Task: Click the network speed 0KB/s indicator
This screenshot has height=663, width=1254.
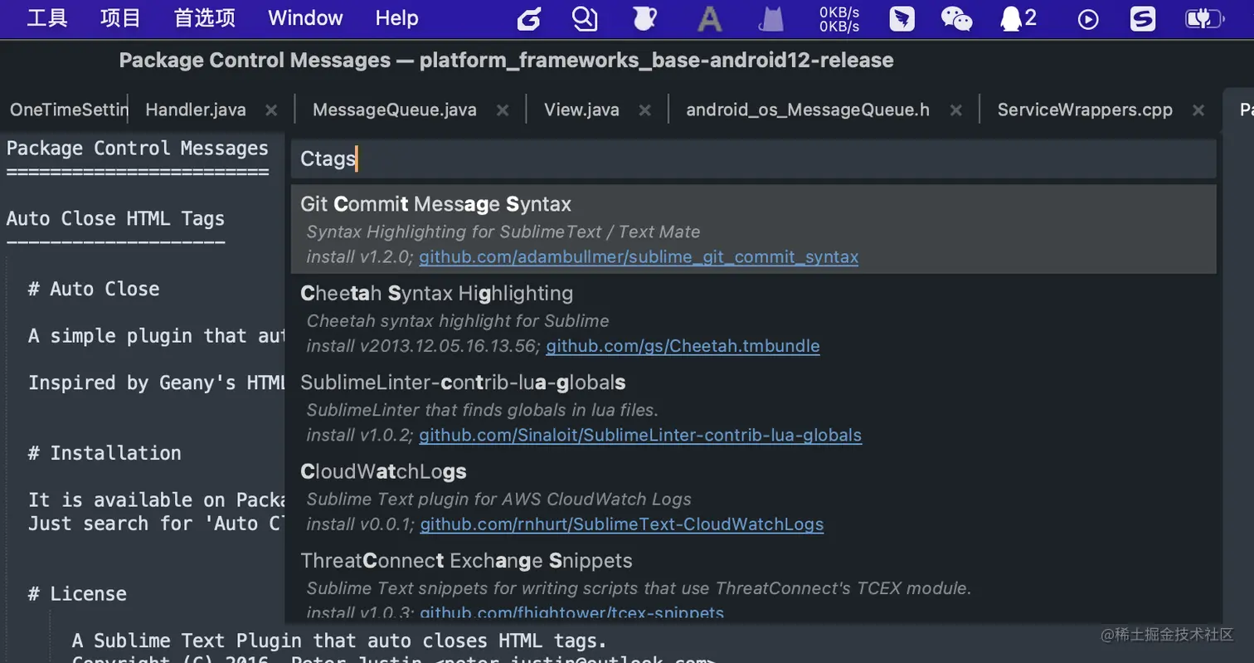Action: coord(839,19)
